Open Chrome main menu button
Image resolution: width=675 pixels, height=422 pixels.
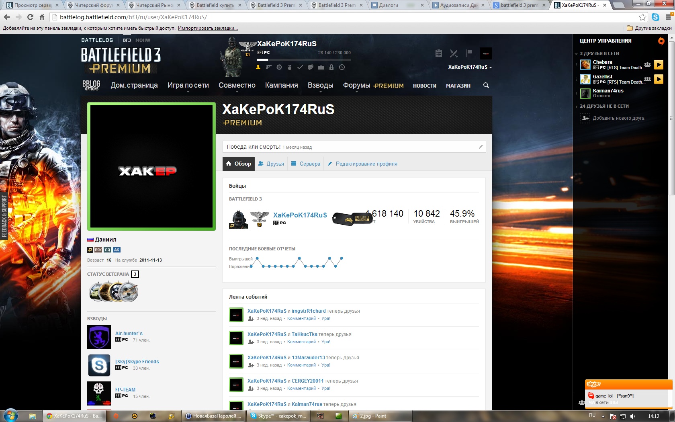tap(669, 17)
